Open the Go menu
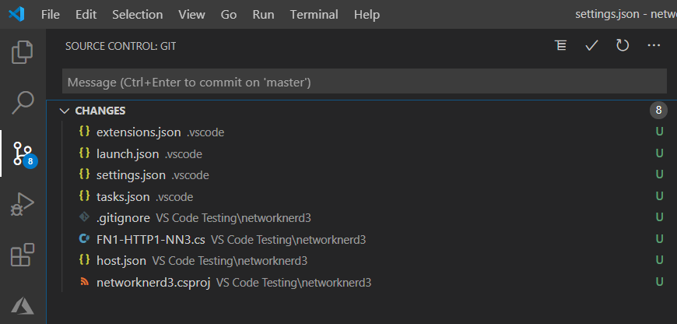677x324 pixels. click(x=229, y=14)
